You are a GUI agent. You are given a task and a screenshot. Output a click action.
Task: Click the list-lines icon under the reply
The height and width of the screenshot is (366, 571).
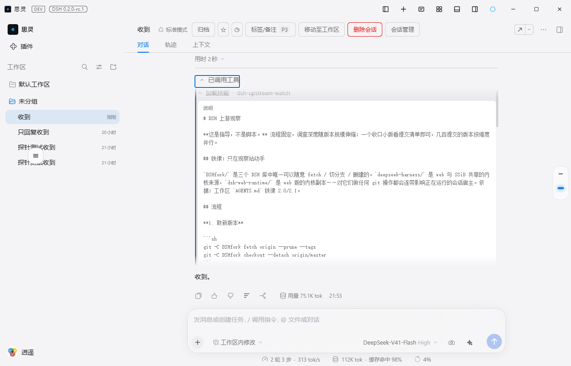point(247,295)
